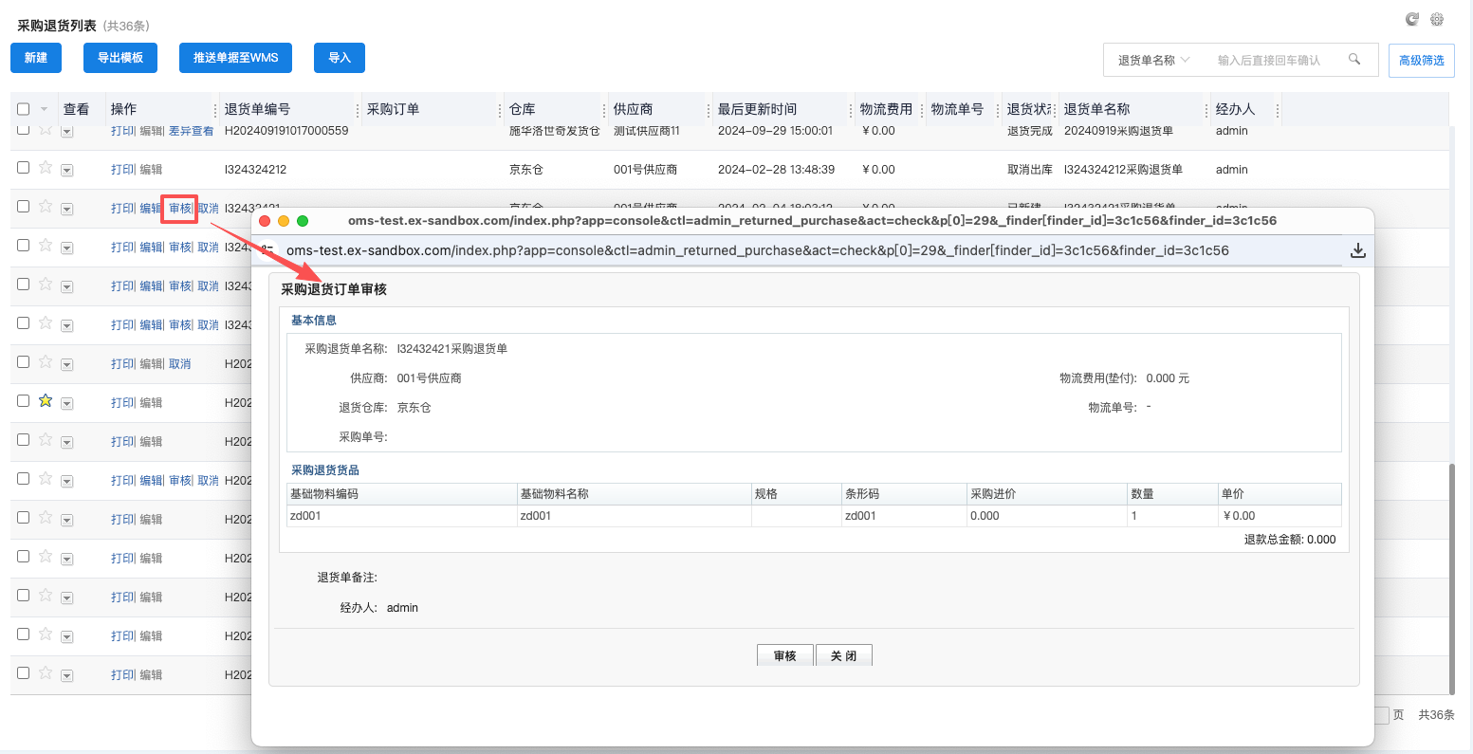Tick the select-all checkbox in the table header
1473x754 pixels.
pyautogui.click(x=24, y=109)
